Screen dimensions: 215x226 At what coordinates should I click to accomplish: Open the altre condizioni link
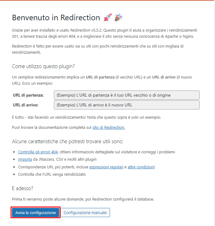[x=141, y=167]
